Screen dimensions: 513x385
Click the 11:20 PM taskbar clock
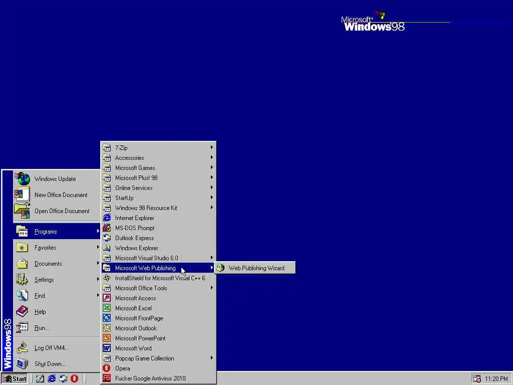point(496,379)
